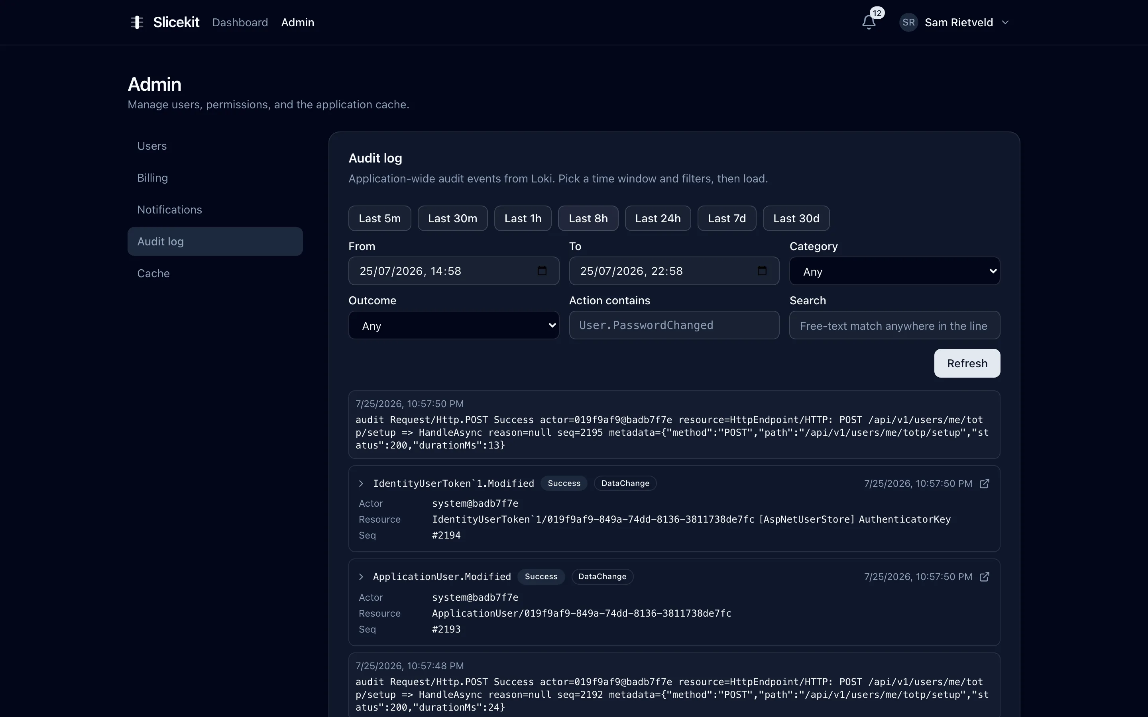
Task: Open calendar picker in To field
Action: click(x=762, y=271)
